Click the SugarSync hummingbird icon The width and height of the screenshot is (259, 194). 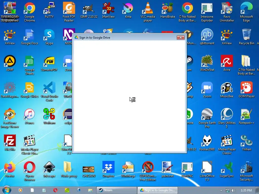point(227,169)
